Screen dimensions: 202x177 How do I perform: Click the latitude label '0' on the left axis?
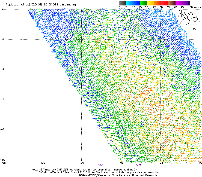tap(2, 9)
